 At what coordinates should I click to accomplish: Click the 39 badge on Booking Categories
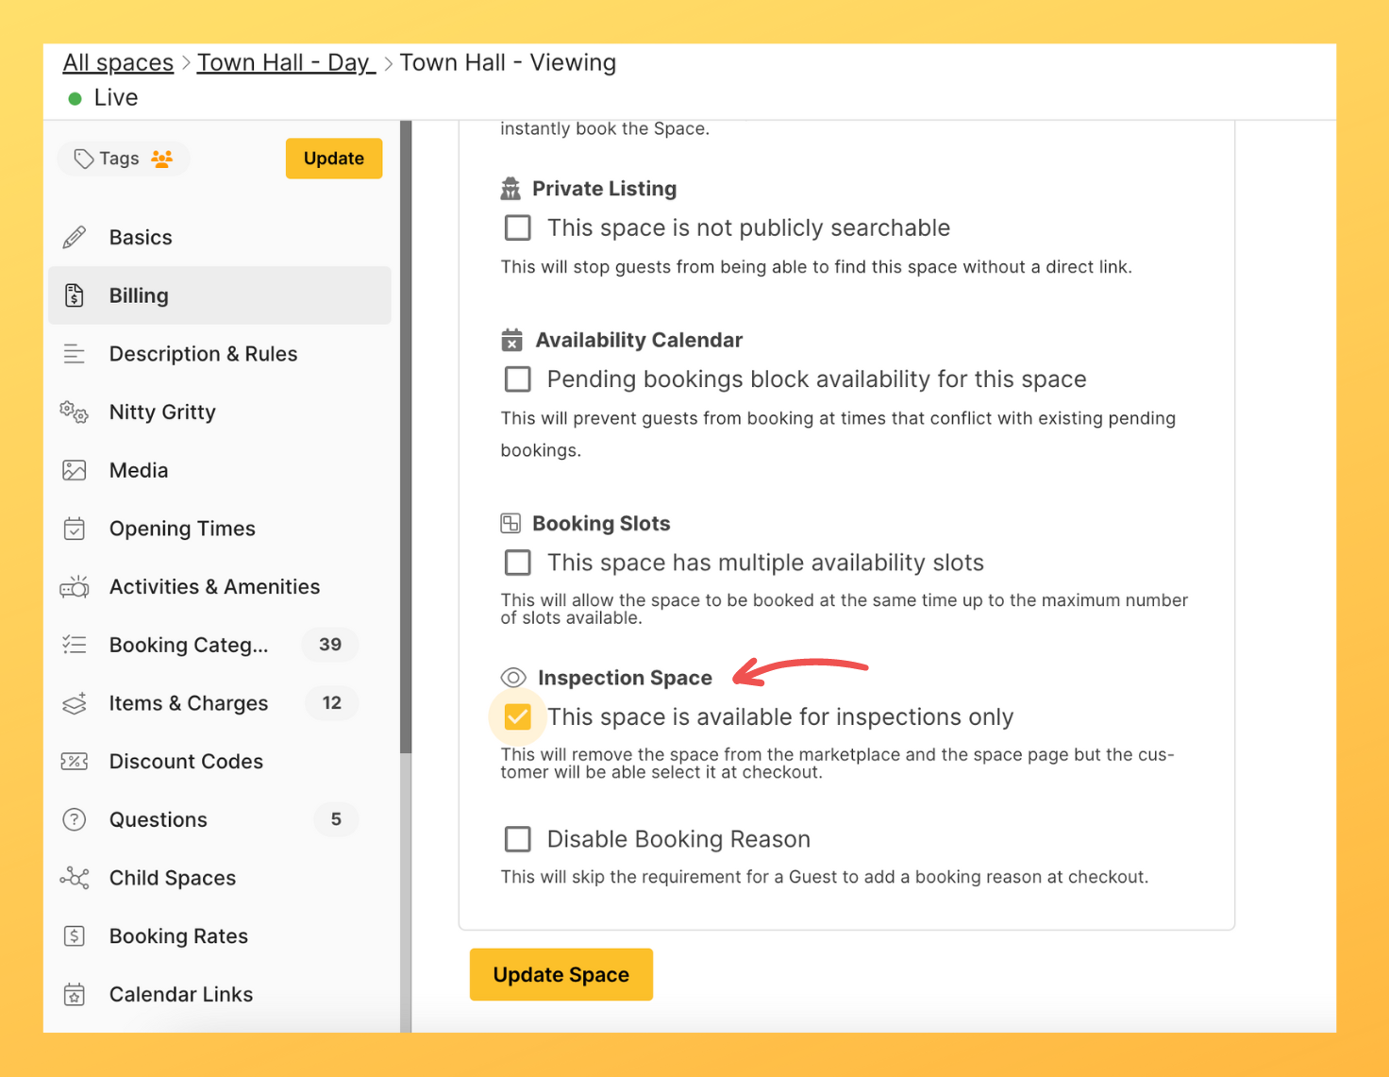(x=330, y=645)
